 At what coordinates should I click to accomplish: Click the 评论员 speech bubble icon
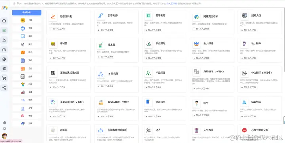pyautogui.click(x=53, y=44)
